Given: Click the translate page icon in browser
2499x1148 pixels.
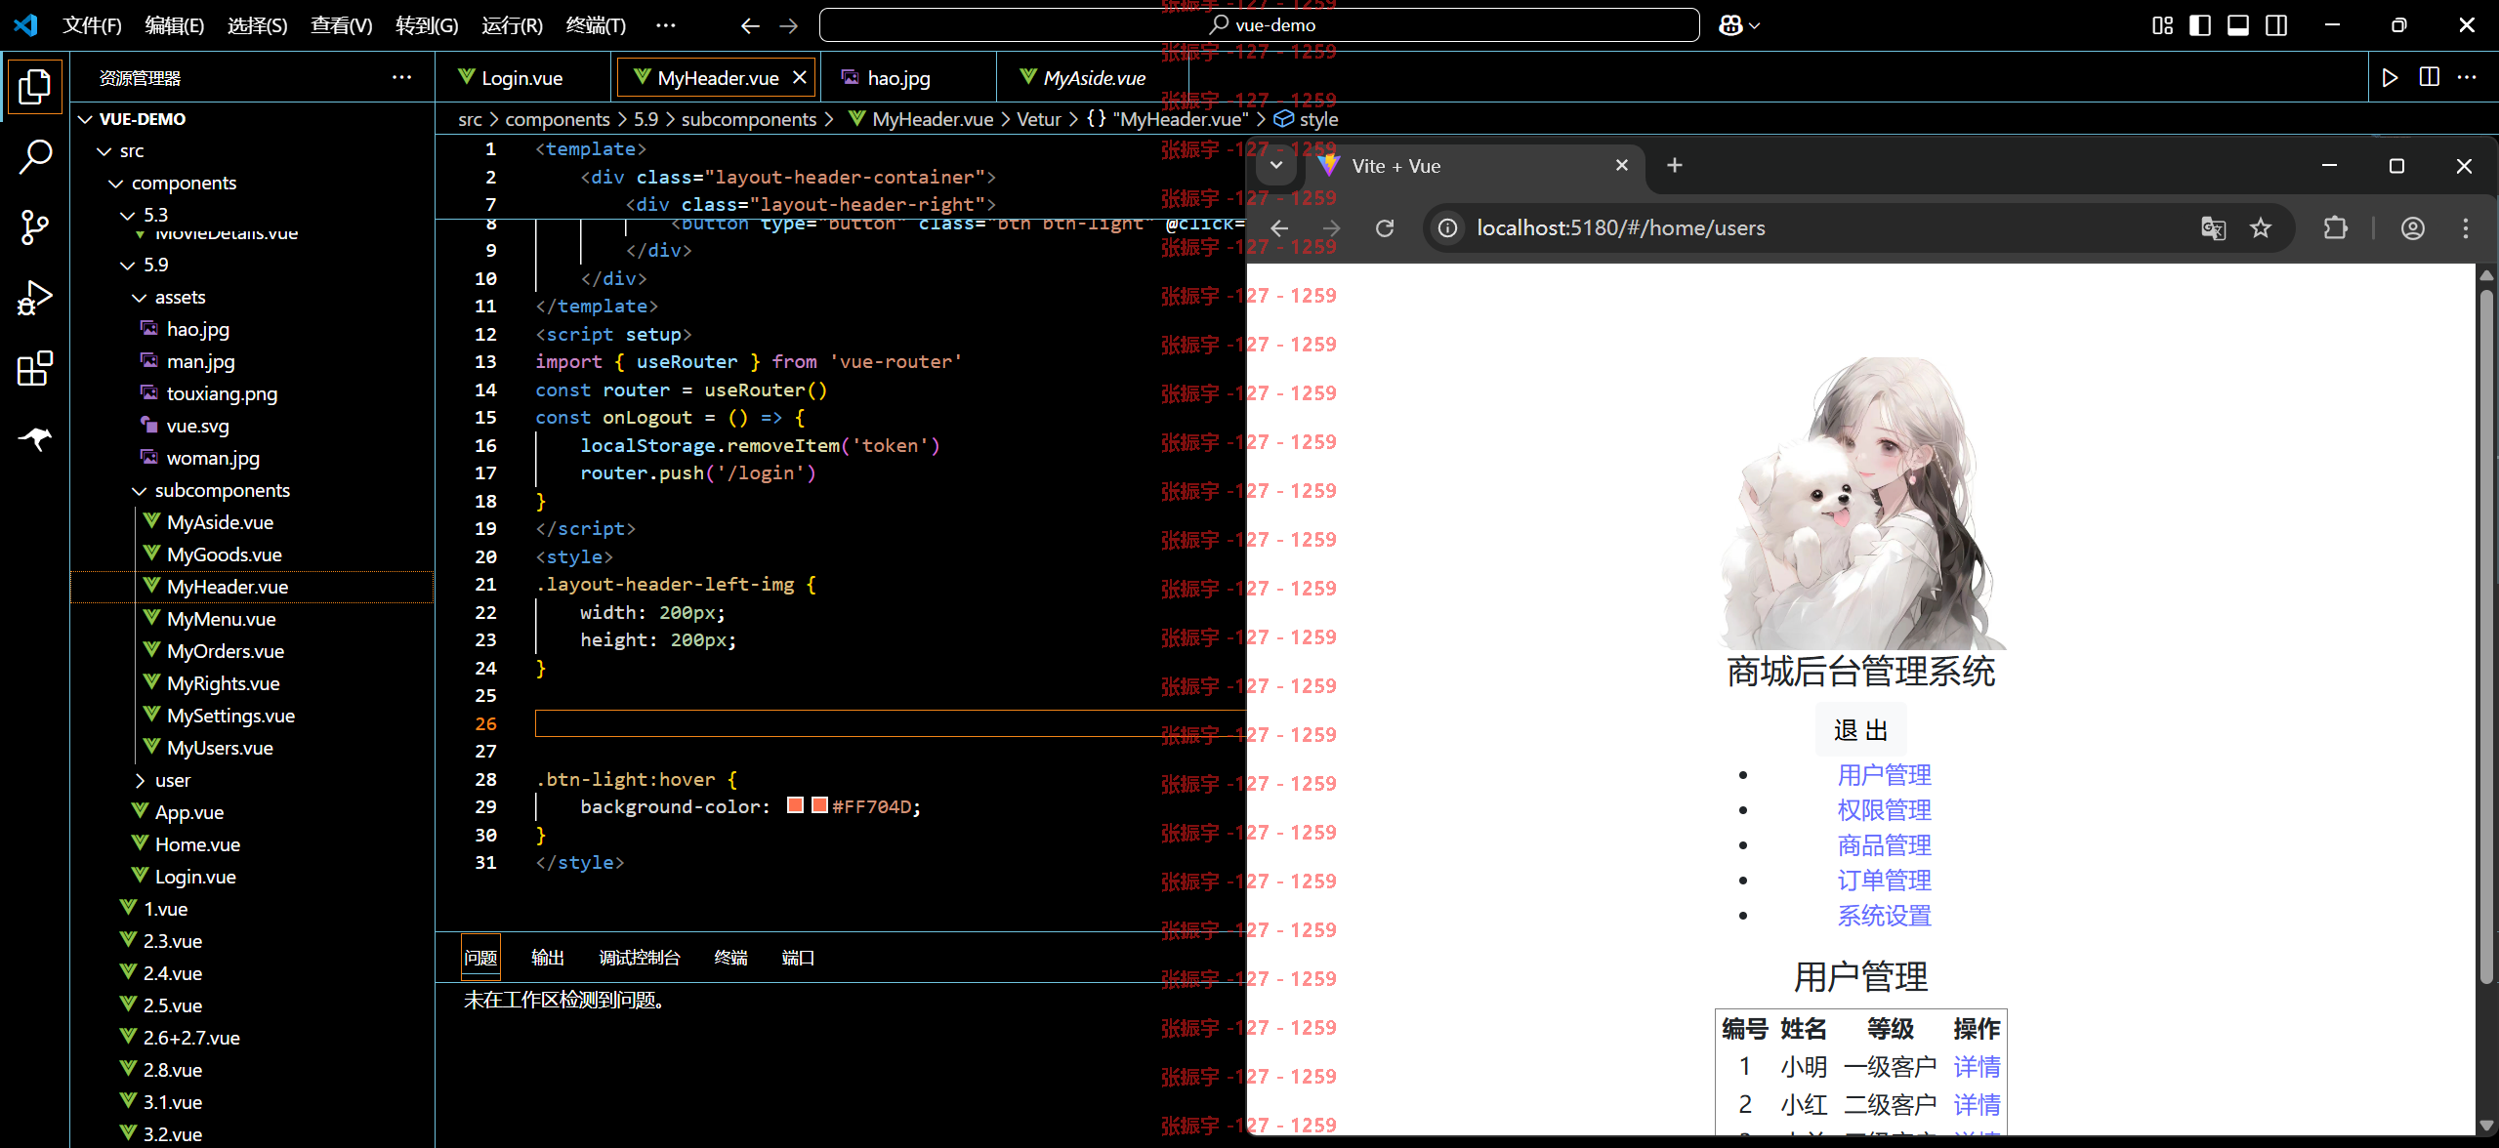Looking at the screenshot, I should (2214, 228).
